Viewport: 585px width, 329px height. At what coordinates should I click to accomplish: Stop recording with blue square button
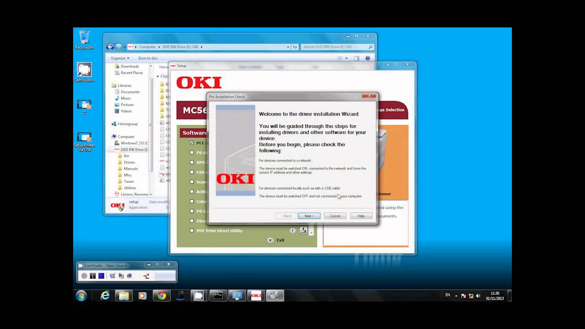[x=101, y=276]
